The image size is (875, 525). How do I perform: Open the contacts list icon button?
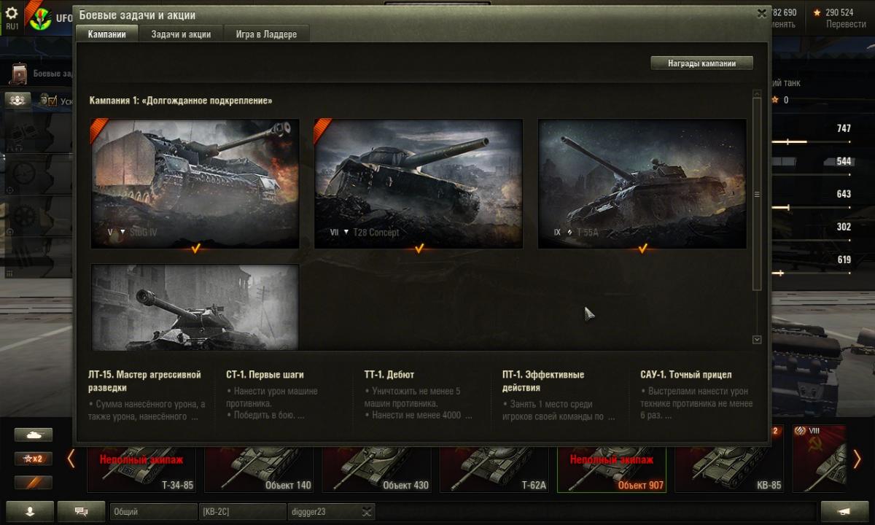tap(30, 511)
